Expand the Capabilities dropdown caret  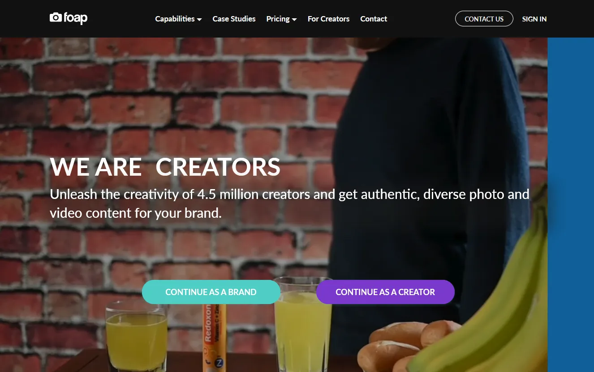coord(199,19)
